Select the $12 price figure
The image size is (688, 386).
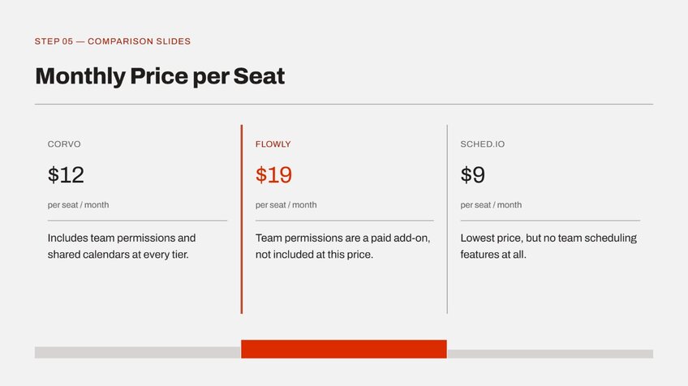point(66,174)
